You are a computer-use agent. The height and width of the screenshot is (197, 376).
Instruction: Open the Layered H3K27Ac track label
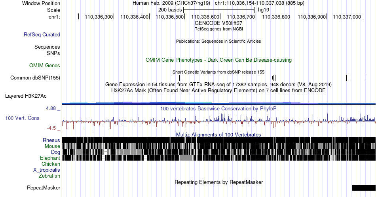[26, 96]
